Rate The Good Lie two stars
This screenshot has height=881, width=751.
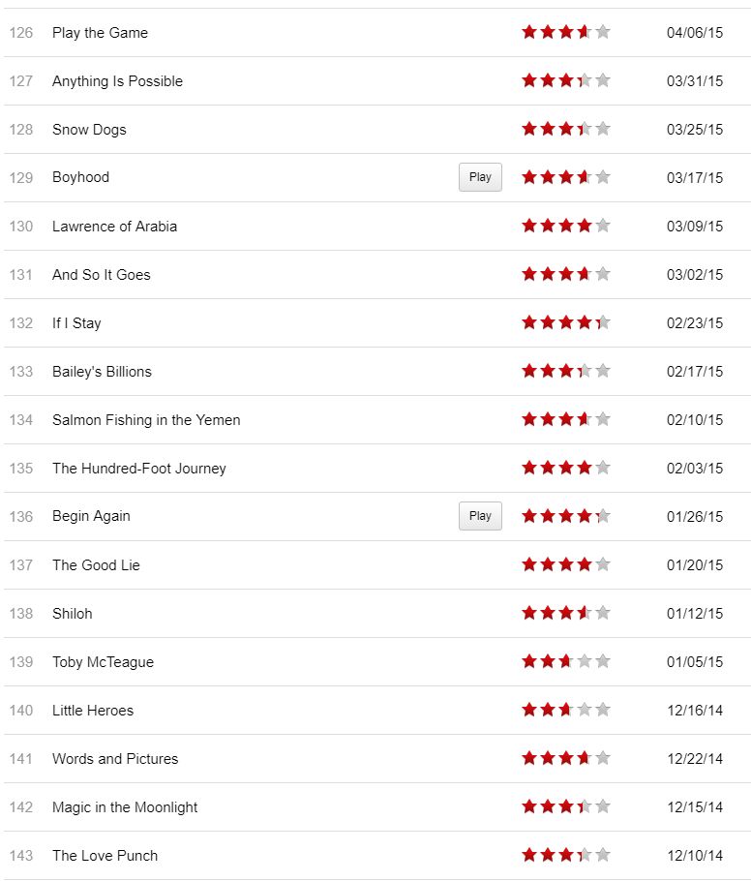point(548,564)
